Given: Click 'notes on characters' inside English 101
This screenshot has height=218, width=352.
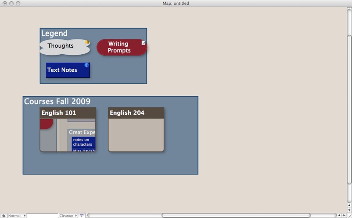Looking at the screenshot, I should pos(83,142).
